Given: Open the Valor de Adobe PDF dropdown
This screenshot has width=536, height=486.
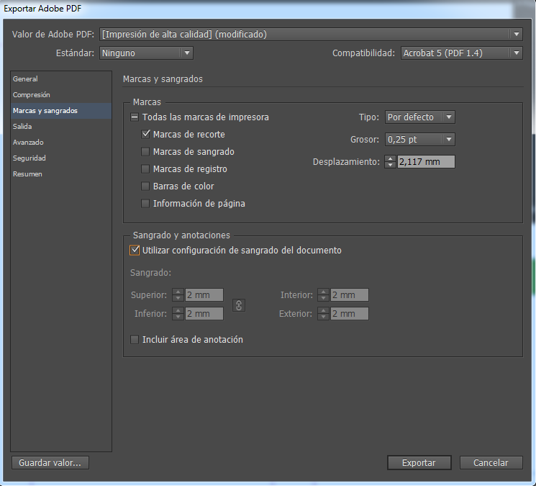Looking at the screenshot, I should pyautogui.click(x=311, y=35).
